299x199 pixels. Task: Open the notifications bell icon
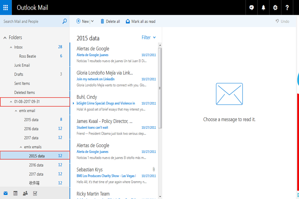263,7
